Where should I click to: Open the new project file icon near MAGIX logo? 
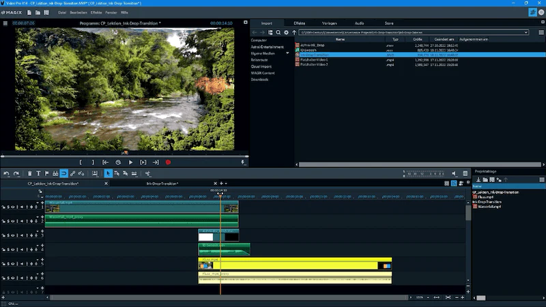(x=29, y=12)
